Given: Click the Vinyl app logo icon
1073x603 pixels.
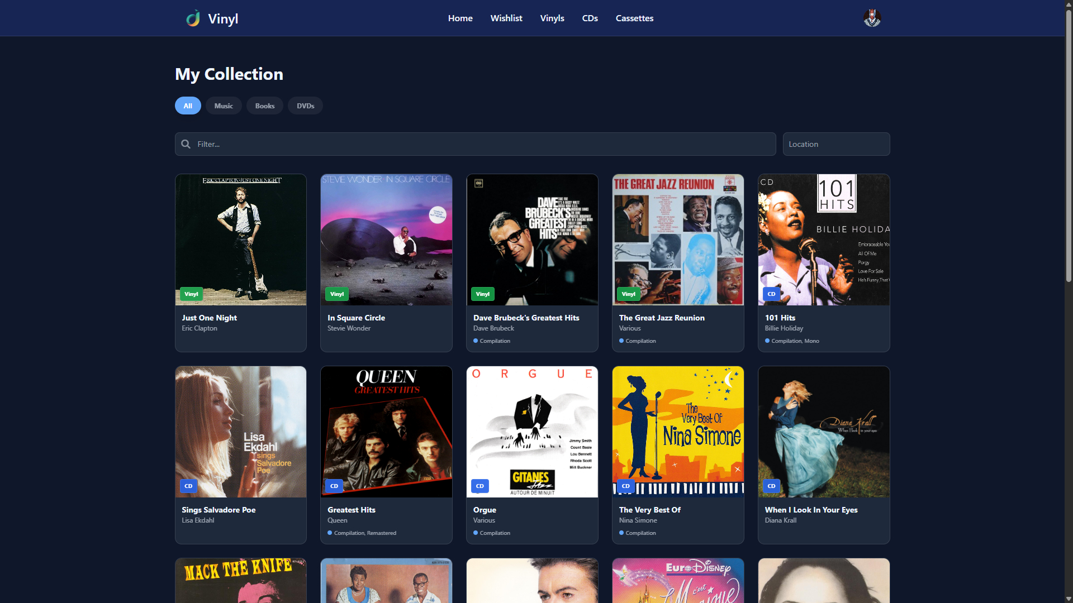Looking at the screenshot, I should pos(193,18).
